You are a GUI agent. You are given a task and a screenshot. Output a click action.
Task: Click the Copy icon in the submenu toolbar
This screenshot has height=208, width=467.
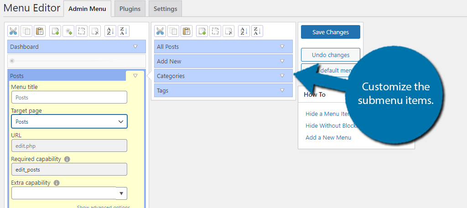(173, 31)
